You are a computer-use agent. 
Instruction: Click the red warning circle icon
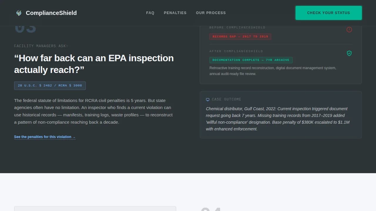pos(349,30)
